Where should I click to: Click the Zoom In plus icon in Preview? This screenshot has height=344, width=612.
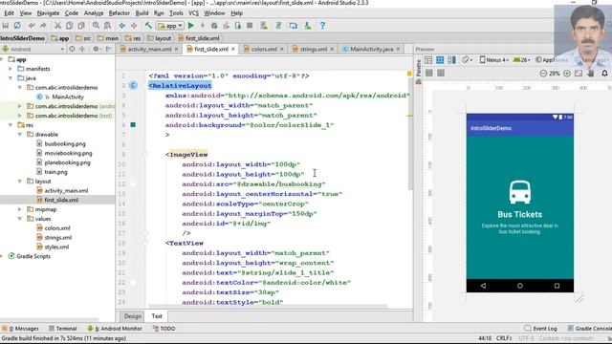tap(567, 74)
